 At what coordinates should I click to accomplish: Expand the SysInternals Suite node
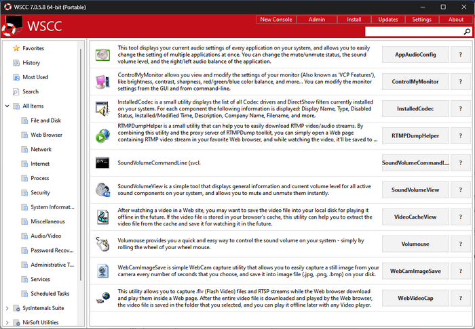pos(7,308)
